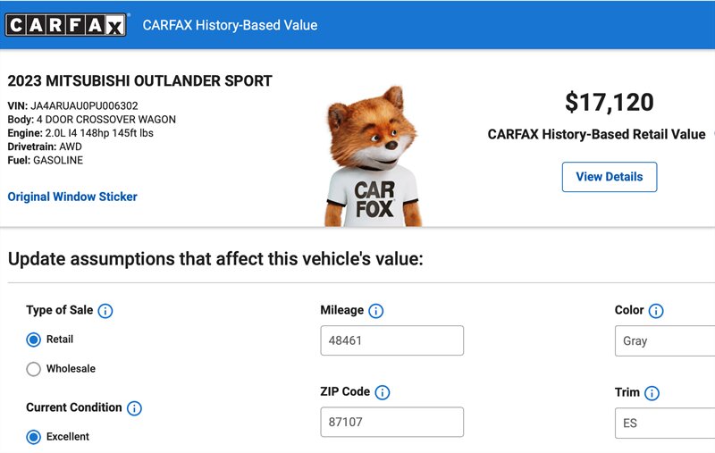Open the Original Window Sticker link
This screenshot has height=453, width=715.
coord(72,197)
